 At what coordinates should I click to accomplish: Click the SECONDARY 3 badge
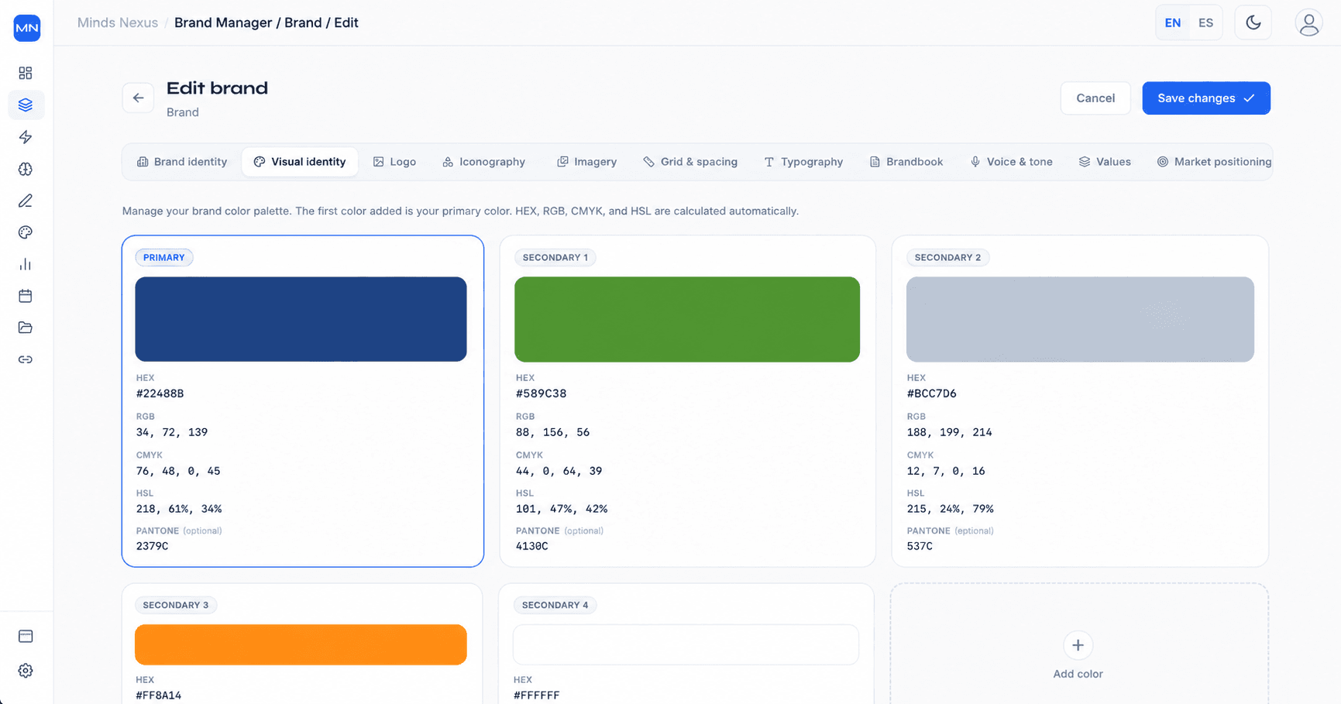[176, 605]
